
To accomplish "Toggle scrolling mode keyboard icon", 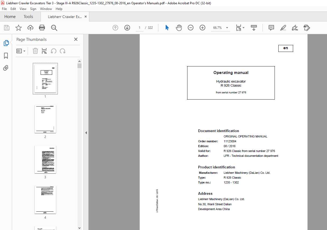I will pyautogui.click(x=254, y=28).
